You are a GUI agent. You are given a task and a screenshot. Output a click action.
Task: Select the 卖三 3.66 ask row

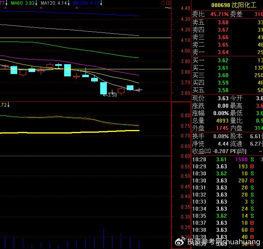tap(227, 37)
